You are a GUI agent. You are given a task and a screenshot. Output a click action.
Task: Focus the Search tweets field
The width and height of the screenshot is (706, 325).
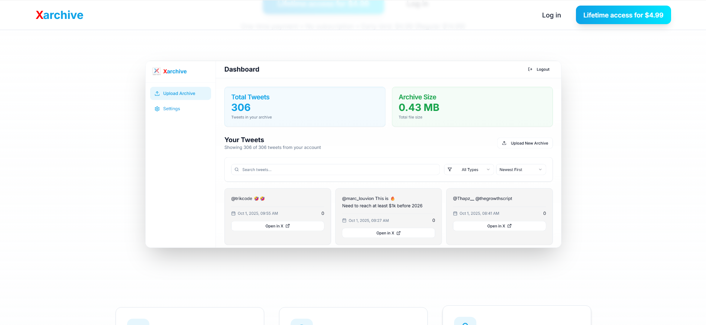(336, 170)
